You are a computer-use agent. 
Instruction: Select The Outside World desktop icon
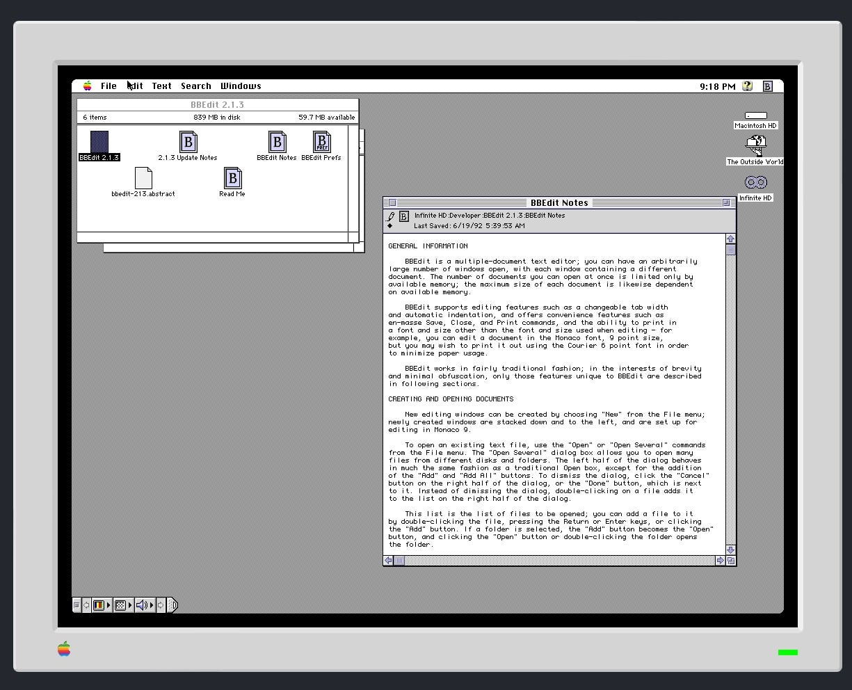click(x=755, y=146)
